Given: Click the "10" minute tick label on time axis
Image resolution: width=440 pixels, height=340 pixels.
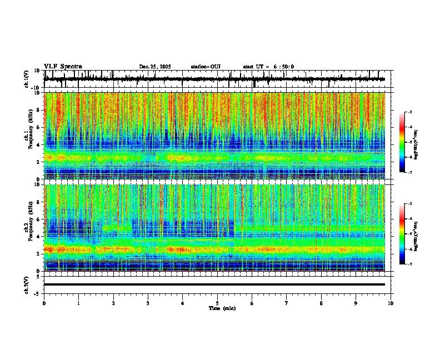Looking at the screenshot, I should click(x=391, y=303).
